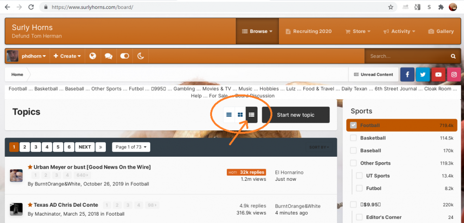Click the phdhorn profile avatar
This screenshot has width=464, height=223.
coord(13,56)
